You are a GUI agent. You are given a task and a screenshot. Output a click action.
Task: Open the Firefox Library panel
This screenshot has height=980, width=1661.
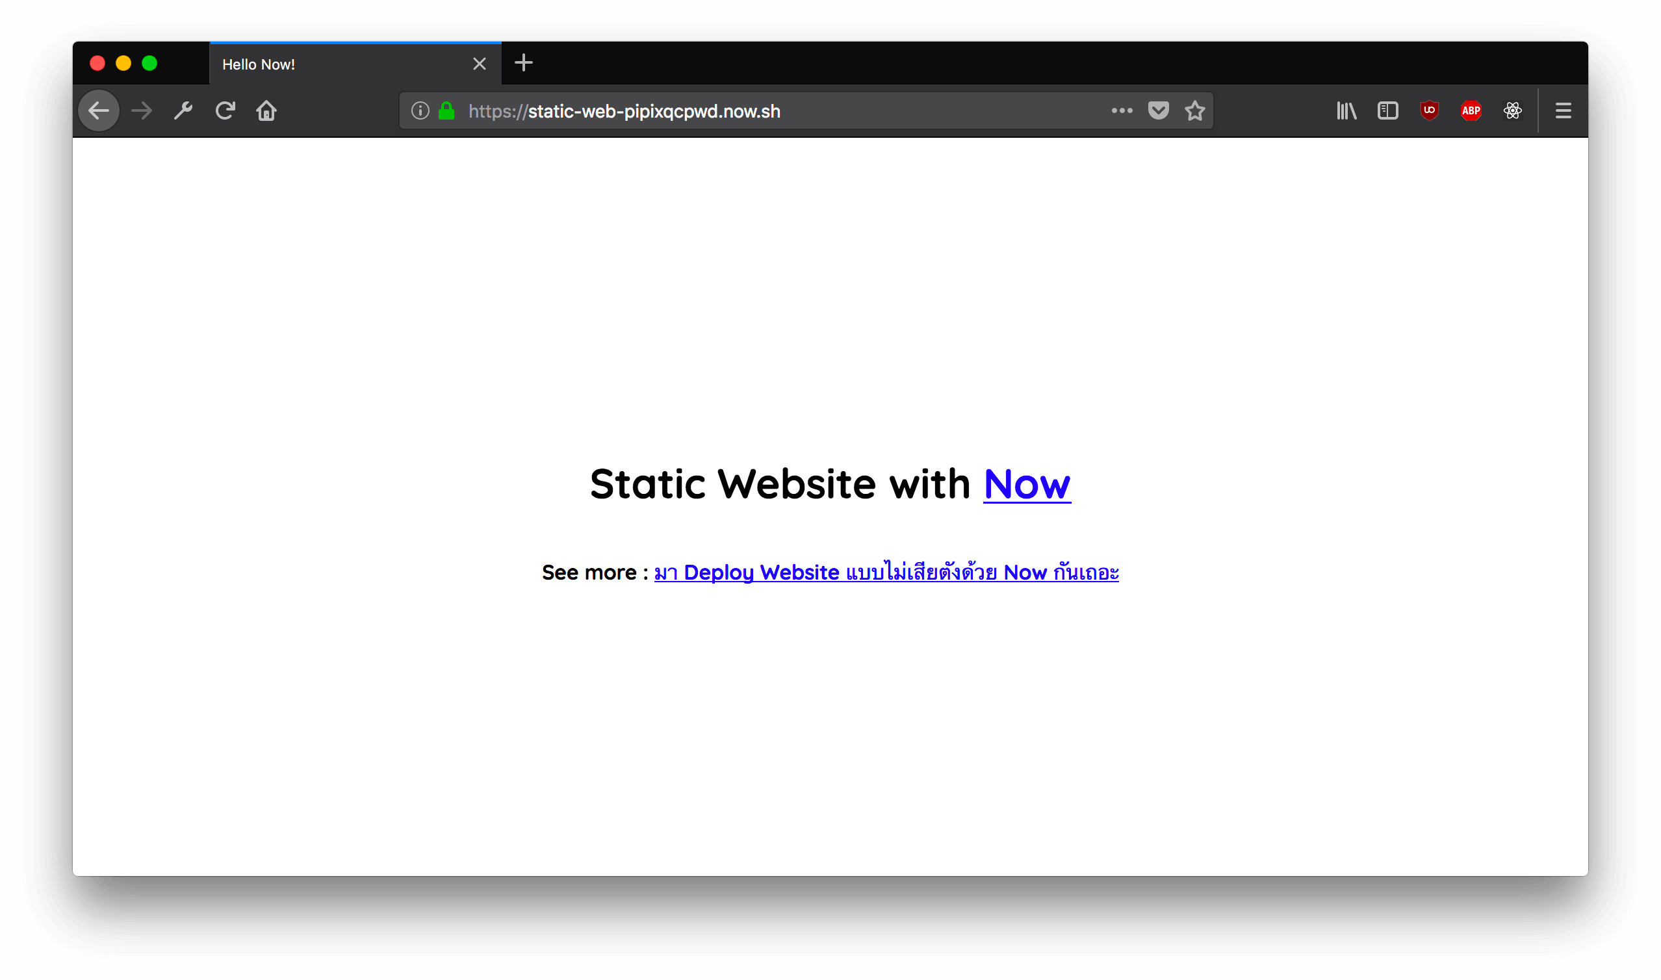pyautogui.click(x=1346, y=110)
